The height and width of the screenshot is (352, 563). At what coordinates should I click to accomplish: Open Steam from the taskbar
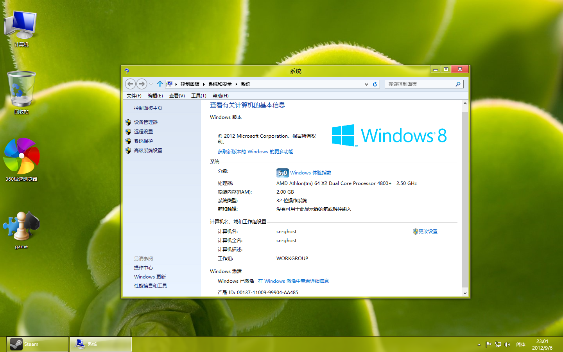(x=38, y=344)
